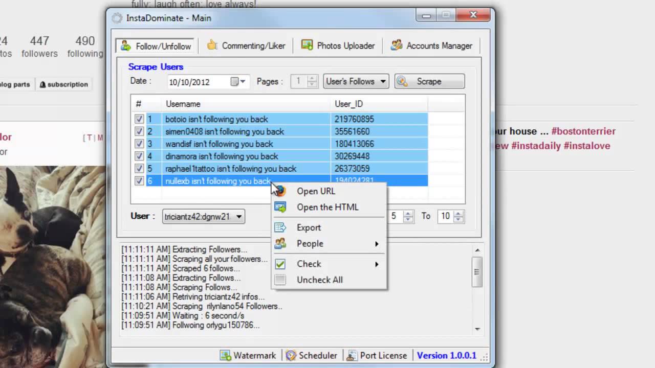The image size is (655, 368).
Task: Expand the Check submenu arrow
Action: click(x=377, y=264)
